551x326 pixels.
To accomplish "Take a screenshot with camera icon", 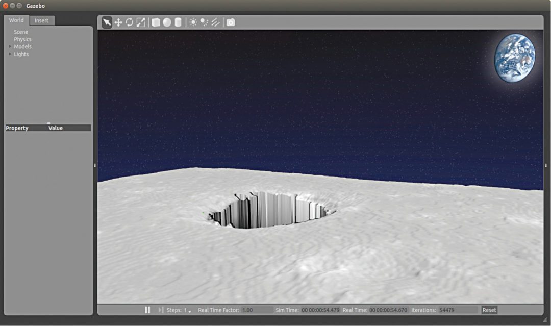I will pyautogui.click(x=231, y=22).
